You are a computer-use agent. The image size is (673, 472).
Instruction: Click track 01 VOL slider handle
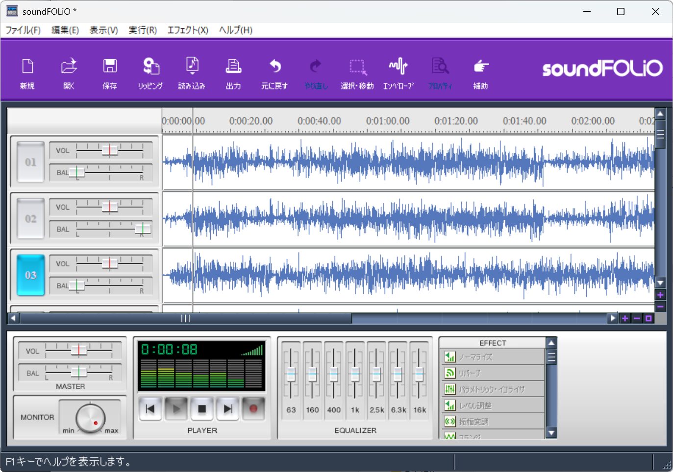point(110,150)
